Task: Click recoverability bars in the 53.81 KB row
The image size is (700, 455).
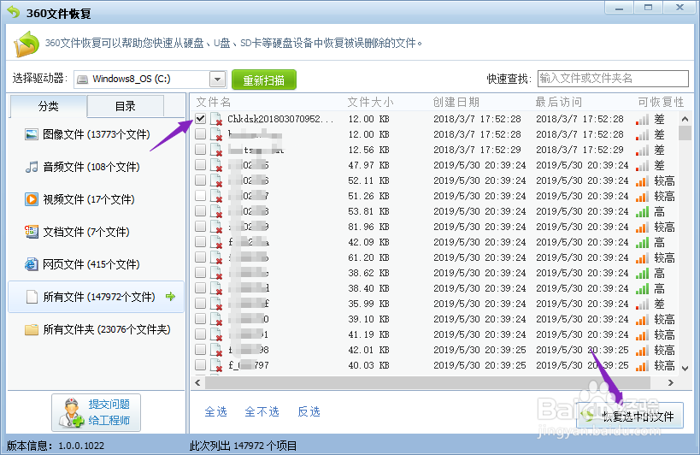Action: click(642, 211)
